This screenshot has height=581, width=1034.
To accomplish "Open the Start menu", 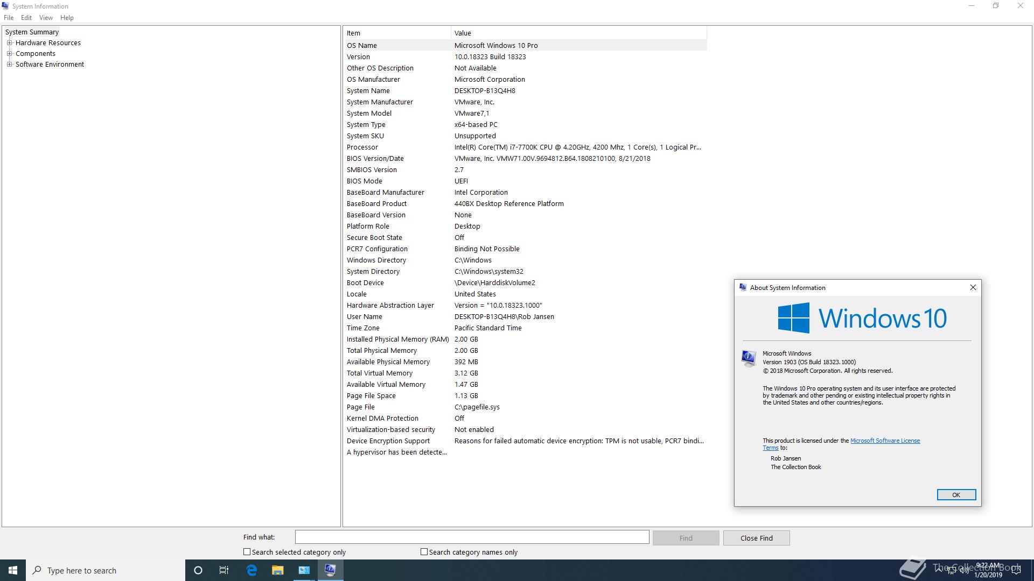I will tap(13, 570).
